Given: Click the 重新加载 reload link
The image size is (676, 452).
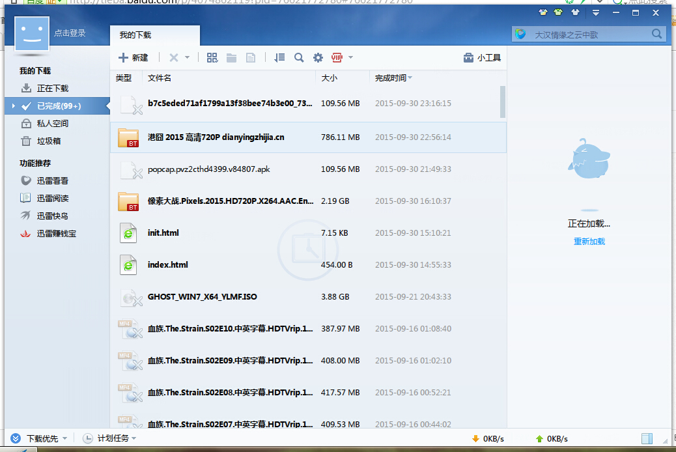Looking at the screenshot, I should [x=589, y=242].
